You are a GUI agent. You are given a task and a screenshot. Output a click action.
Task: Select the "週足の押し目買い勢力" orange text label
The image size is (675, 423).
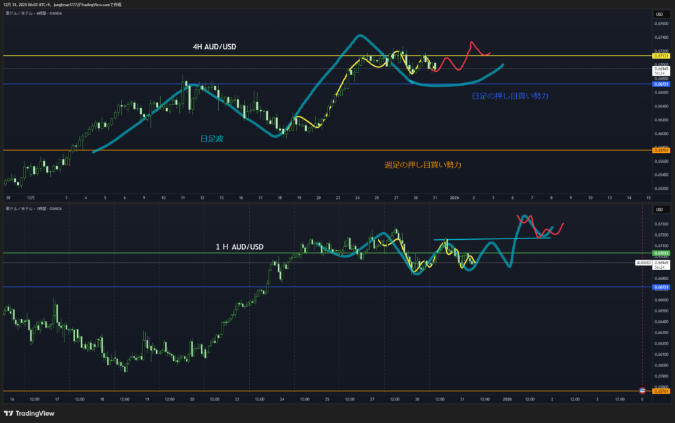(423, 165)
